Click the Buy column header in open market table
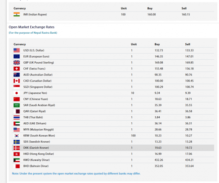219x183 pixels. coord(157,44)
